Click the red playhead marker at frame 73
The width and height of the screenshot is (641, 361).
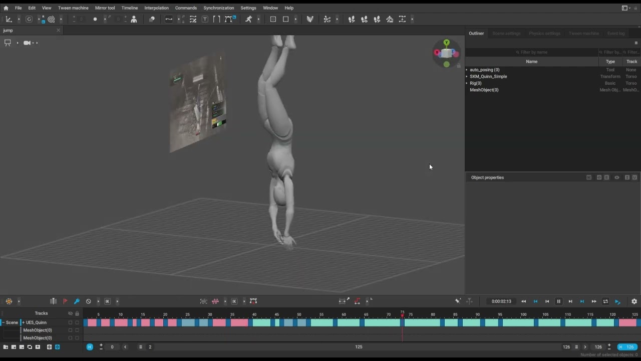tap(402, 314)
